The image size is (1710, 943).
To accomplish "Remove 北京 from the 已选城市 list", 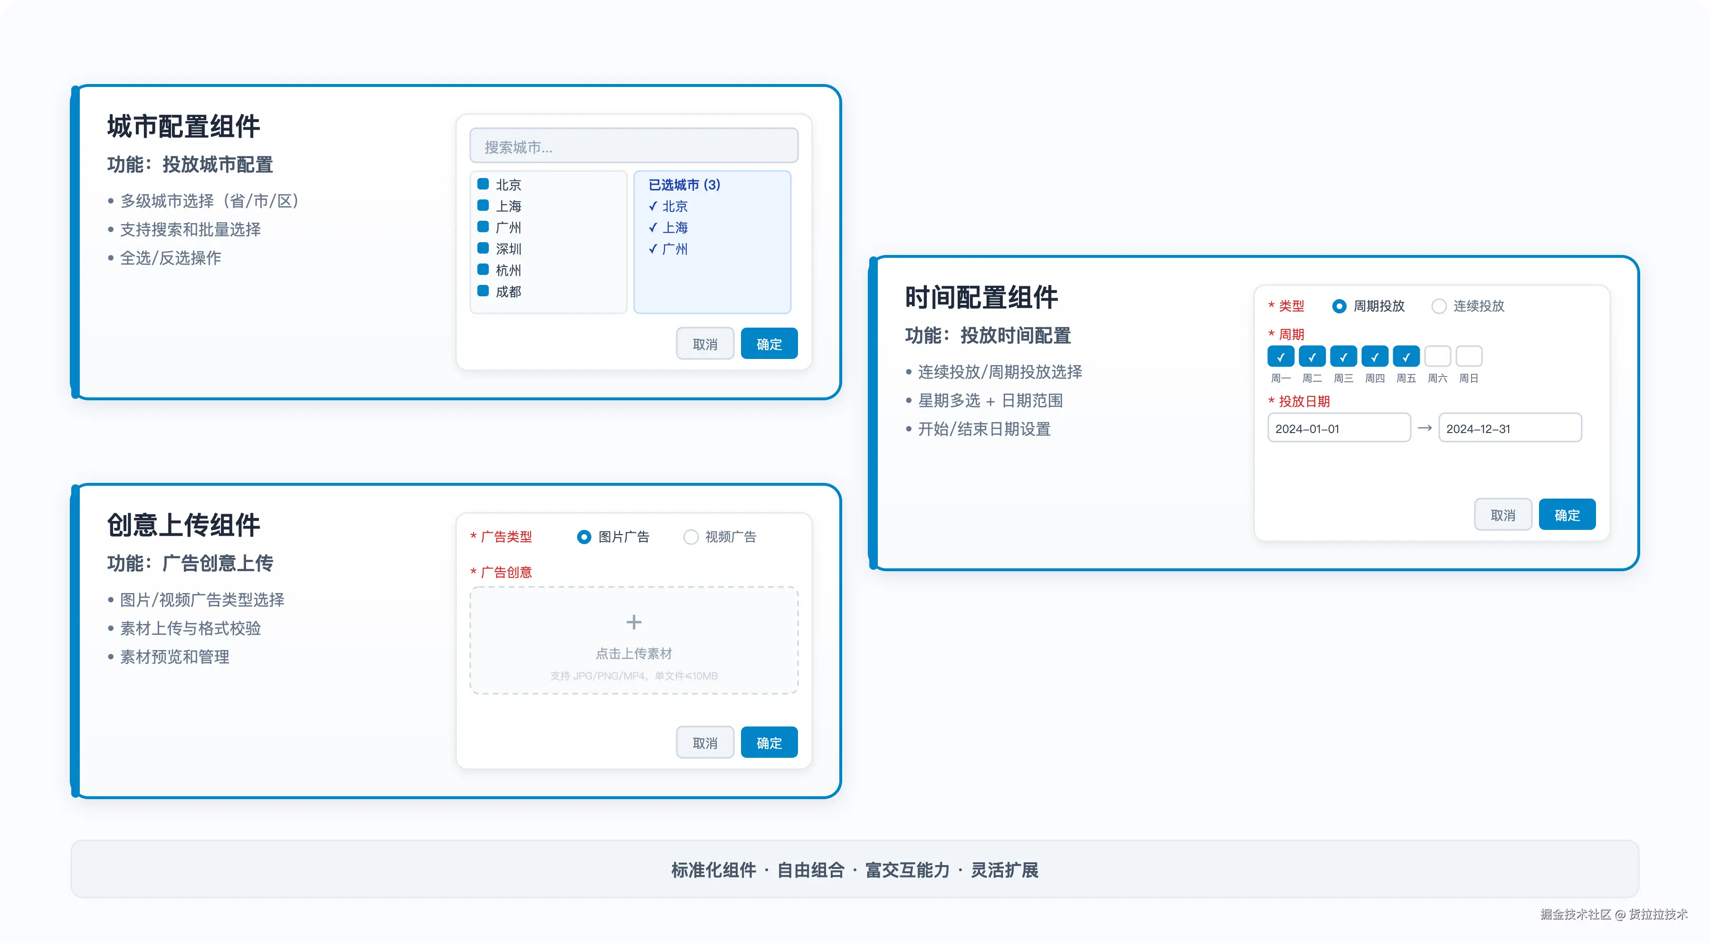I will tap(668, 206).
